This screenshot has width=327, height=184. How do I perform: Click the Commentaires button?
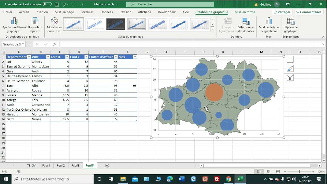click(308, 12)
